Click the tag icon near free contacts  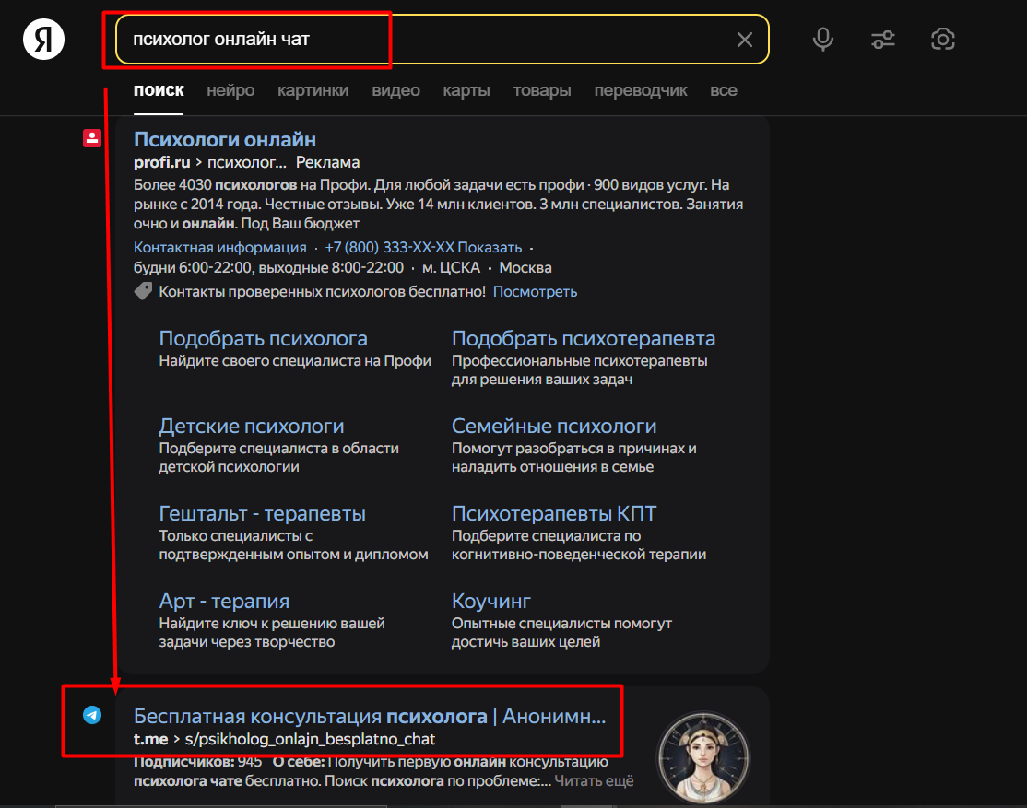tap(143, 291)
